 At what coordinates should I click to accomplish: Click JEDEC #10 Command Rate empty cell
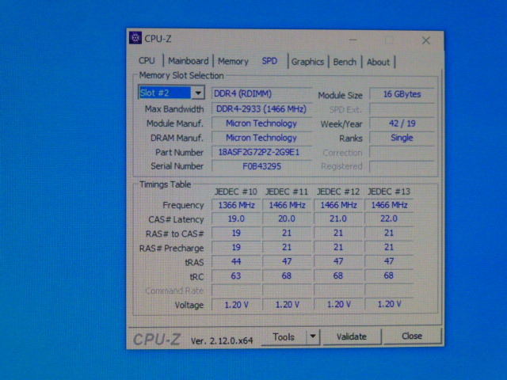[236, 291]
